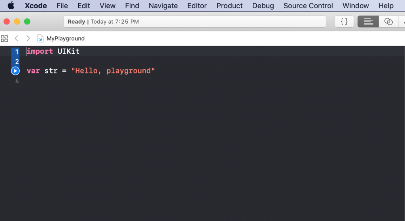
Task: Open the Editor menu
Action: tap(197, 6)
